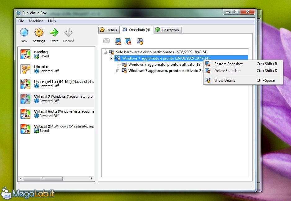Click the Restore Snapshot context menu icon
Image resolution: width=291 pixels, height=201 pixels.
208,64
